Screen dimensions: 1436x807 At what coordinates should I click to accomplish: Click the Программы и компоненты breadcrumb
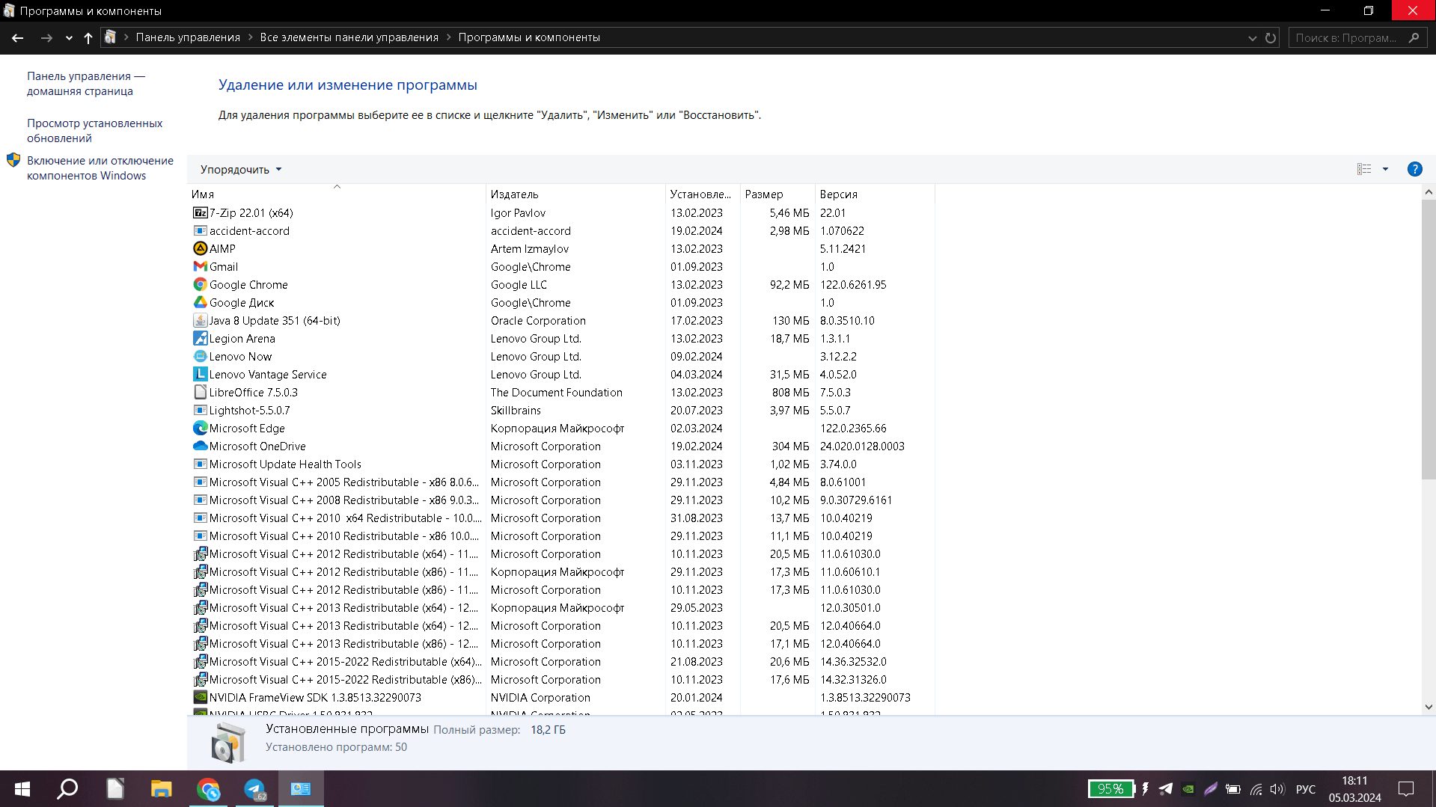pyautogui.click(x=529, y=37)
